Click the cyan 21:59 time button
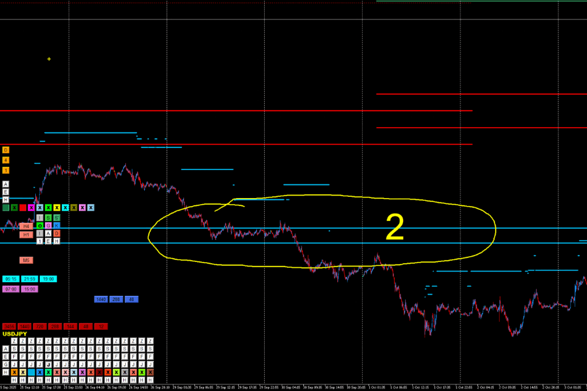This screenshot has height=391, width=587. coord(30,279)
